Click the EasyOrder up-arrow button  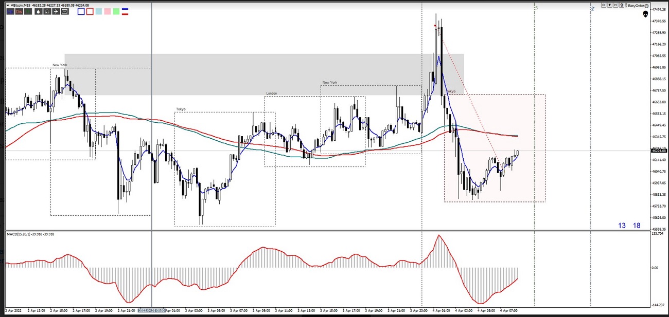coord(622,6)
